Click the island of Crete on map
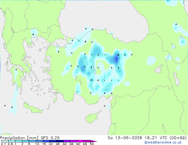This screenshot has height=145, width=188. pyautogui.click(x=33, y=108)
